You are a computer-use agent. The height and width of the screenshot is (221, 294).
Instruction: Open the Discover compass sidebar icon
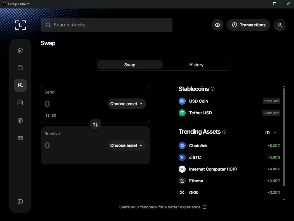click(x=20, y=120)
